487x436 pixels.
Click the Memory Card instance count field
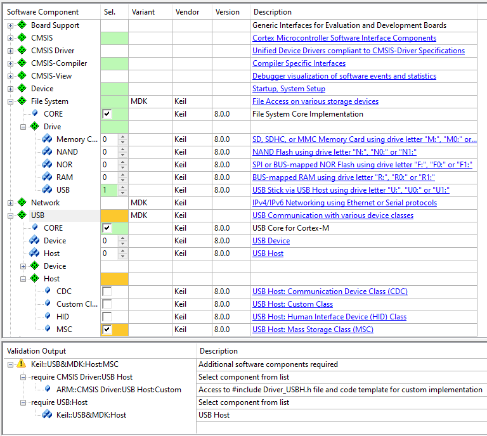click(109, 139)
